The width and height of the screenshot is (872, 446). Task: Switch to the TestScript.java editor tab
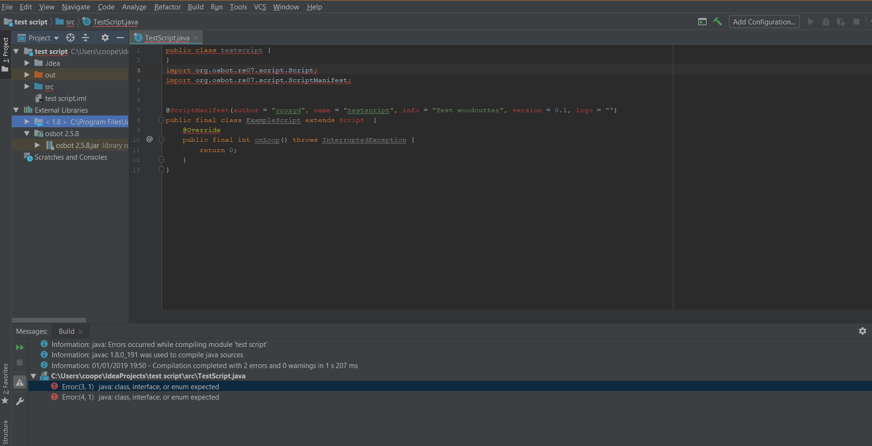(167, 38)
